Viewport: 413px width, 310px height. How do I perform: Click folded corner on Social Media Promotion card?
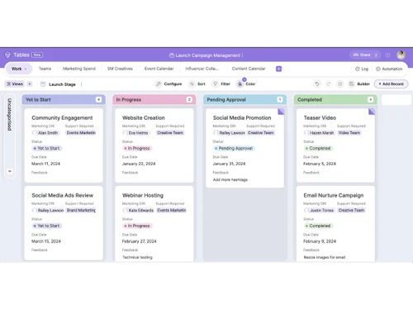(x=281, y=112)
